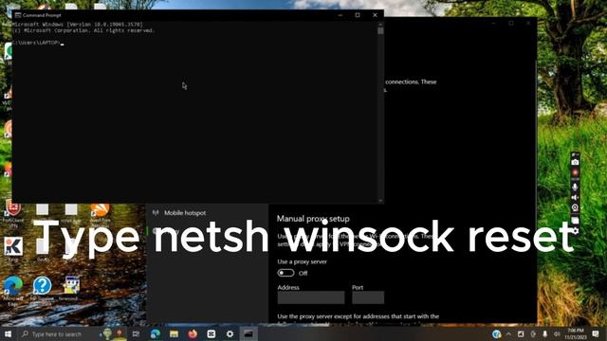Maximize the Command Prompt window
Viewport: 607px width, 341px height.
point(358,15)
